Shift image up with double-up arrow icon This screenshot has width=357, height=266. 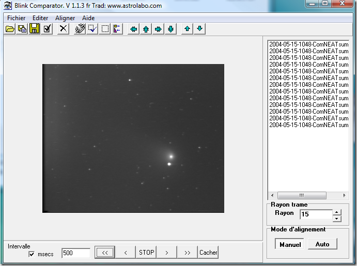click(x=146, y=29)
